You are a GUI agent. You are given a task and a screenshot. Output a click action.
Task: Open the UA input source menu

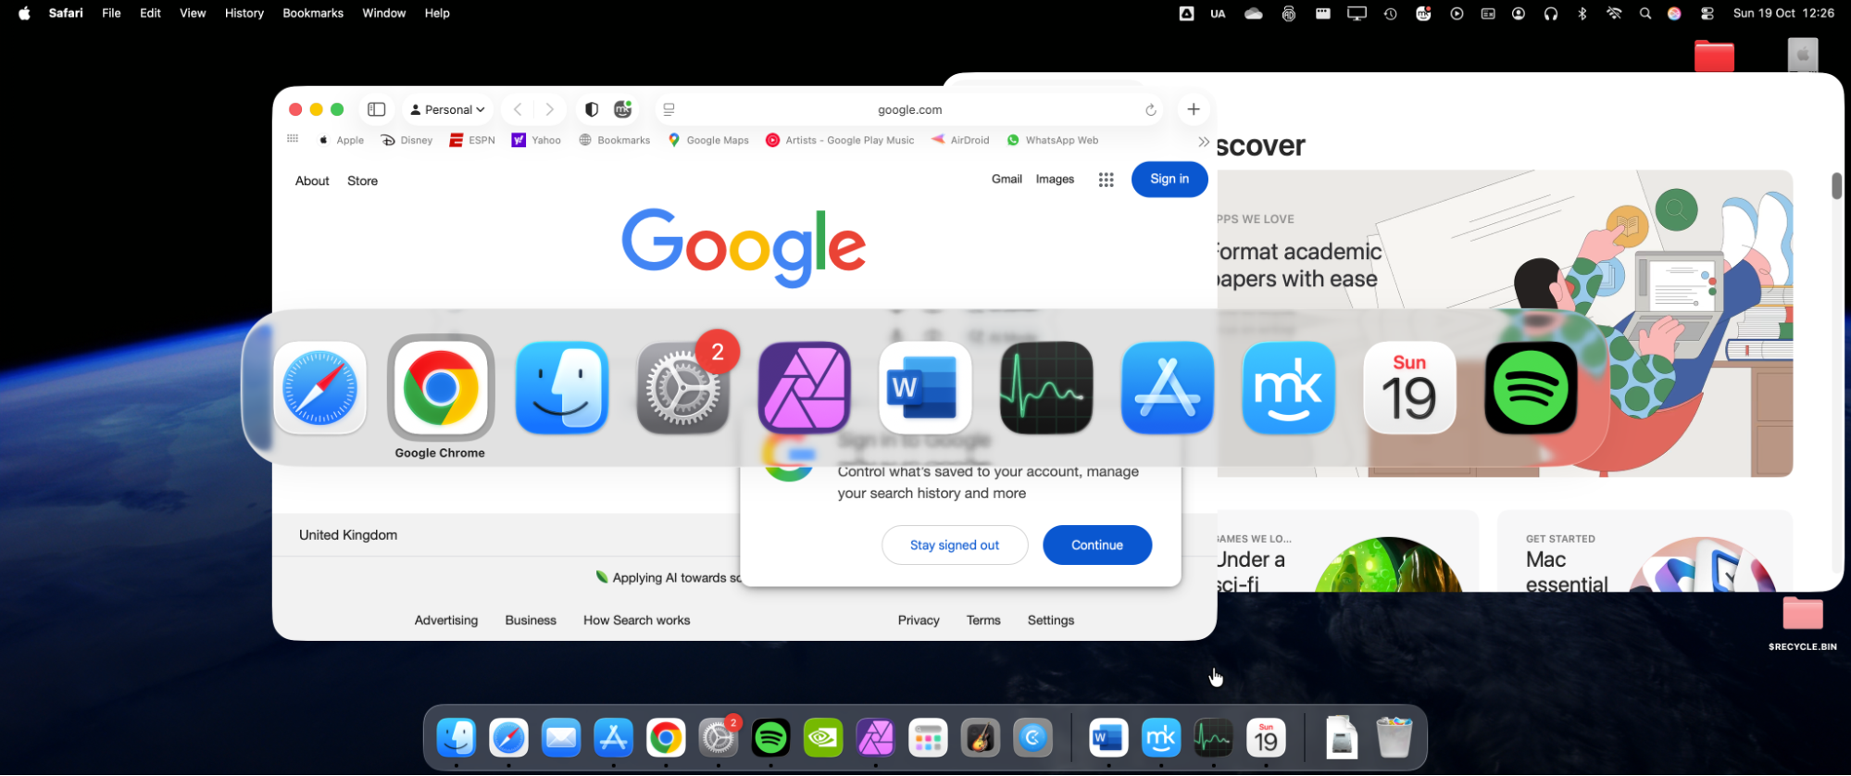point(1218,13)
